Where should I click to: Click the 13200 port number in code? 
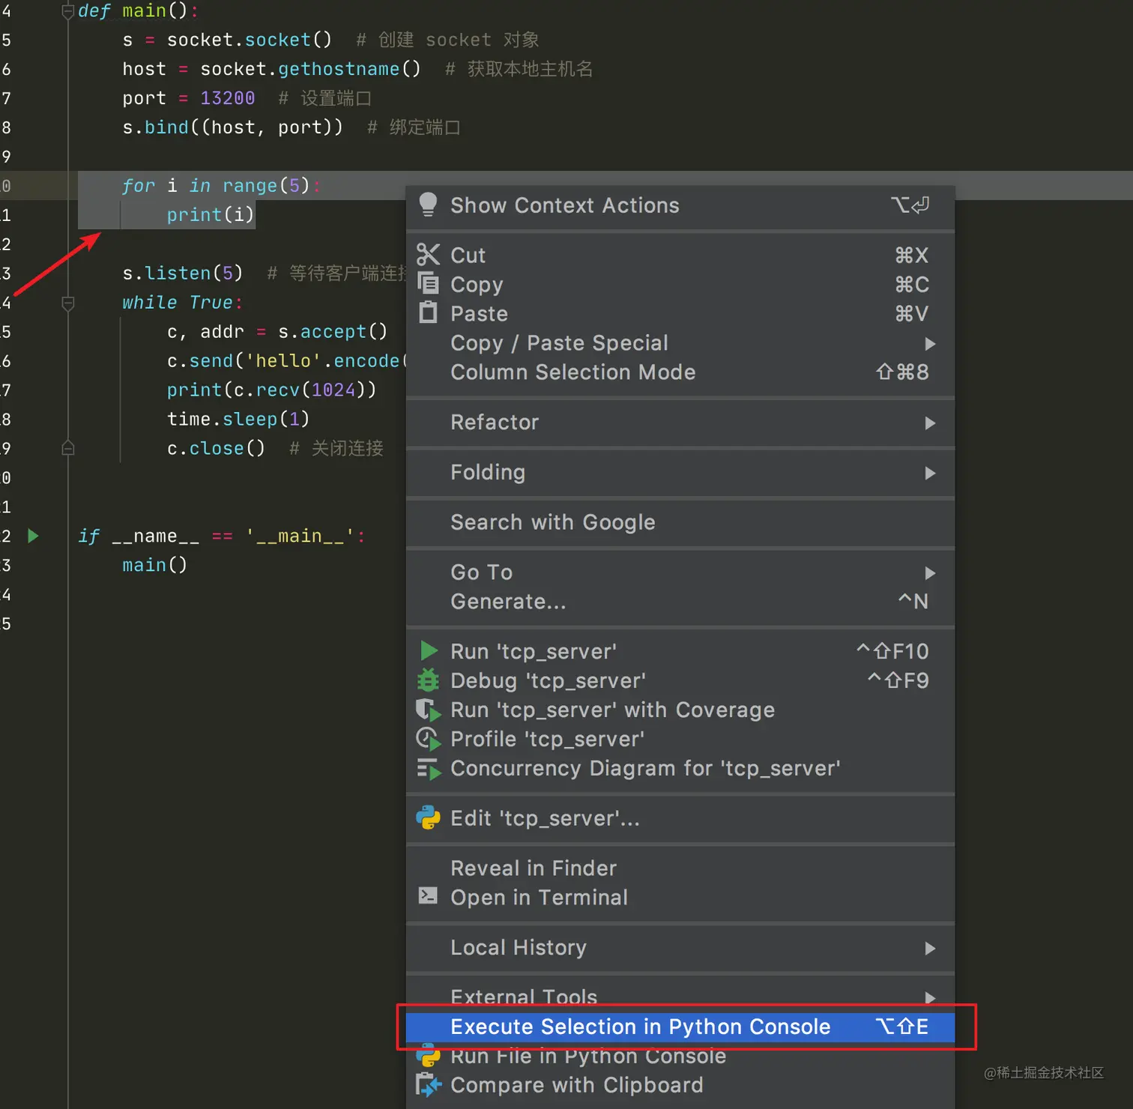click(228, 98)
